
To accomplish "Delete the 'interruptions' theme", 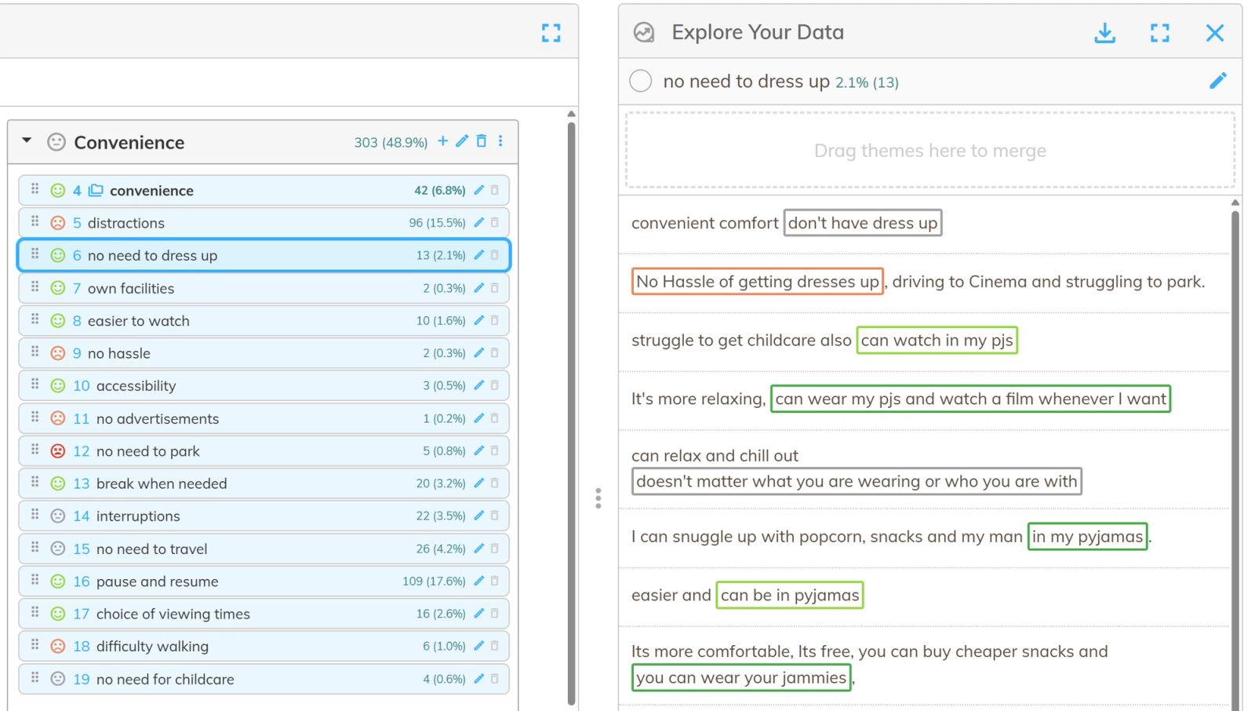I will (x=494, y=516).
